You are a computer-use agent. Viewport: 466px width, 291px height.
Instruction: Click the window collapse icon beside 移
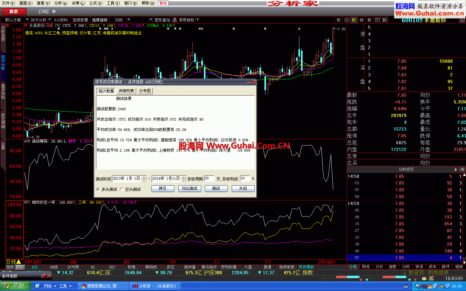point(377,20)
